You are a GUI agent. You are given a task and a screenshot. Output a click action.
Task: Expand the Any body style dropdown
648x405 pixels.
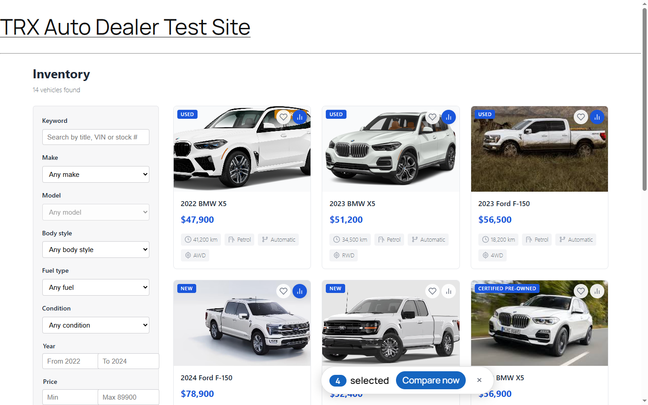(96, 250)
